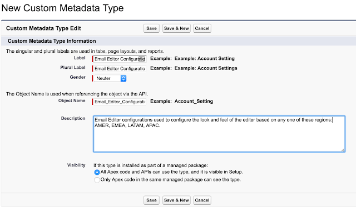356x207 pixels.
Task: Click 'If this type is installed' managed package text
Action: click(x=151, y=165)
